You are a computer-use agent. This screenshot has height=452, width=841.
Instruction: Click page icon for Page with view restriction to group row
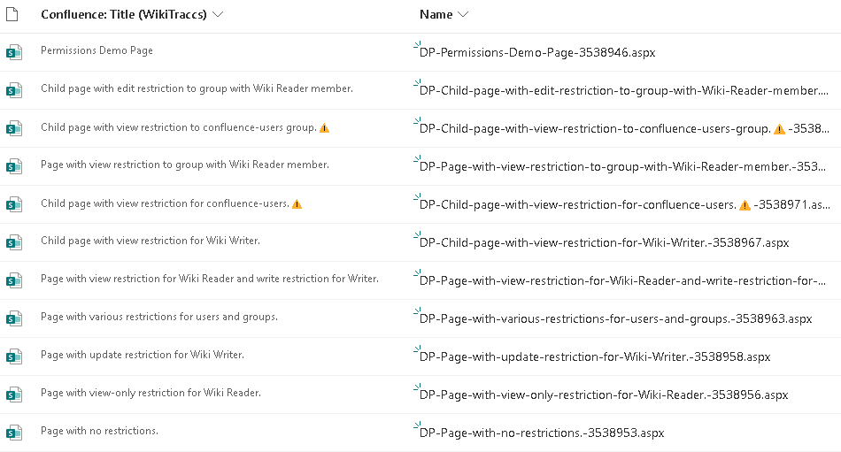(14, 167)
